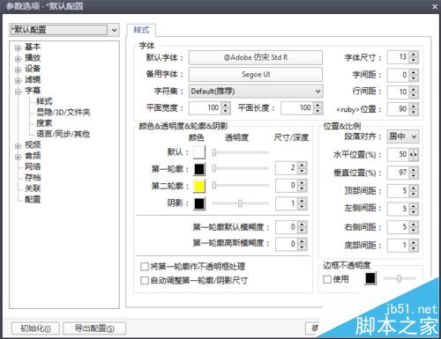Click the 第二轮廓 size spinner arrows
Screen dimensions: 441x339
[302, 186]
